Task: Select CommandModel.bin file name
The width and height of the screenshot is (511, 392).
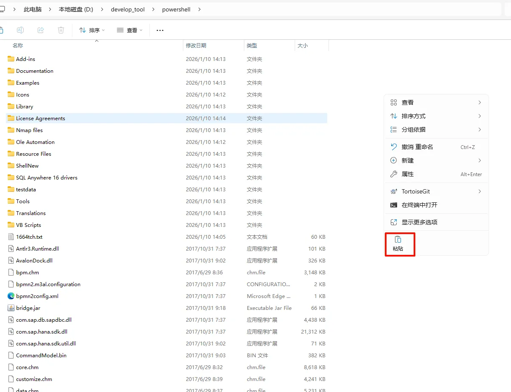Action: tap(41, 355)
